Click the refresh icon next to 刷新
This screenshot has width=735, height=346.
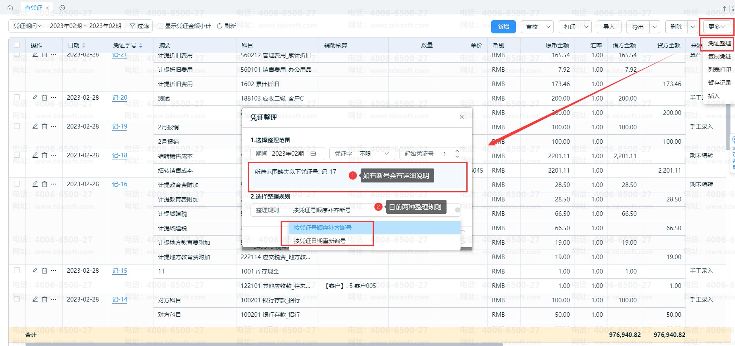point(220,26)
